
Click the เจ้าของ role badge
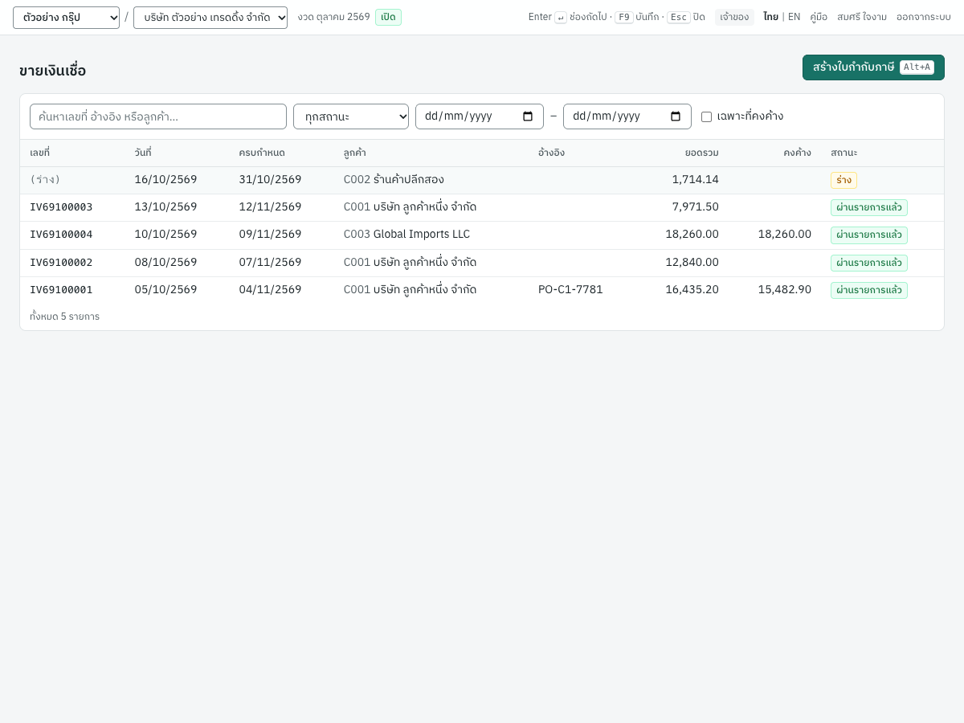[x=734, y=17]
